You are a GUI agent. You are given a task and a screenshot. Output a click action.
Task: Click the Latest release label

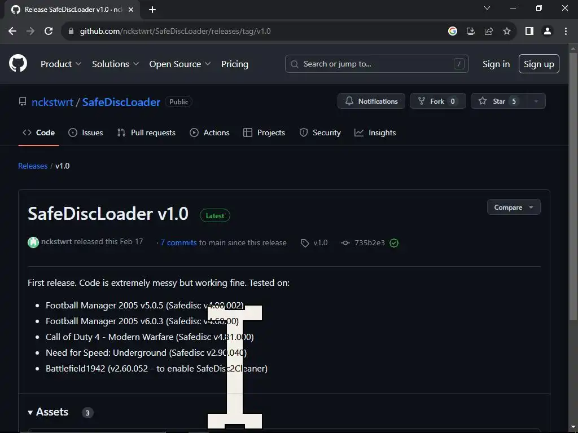[x=215, y=216]
